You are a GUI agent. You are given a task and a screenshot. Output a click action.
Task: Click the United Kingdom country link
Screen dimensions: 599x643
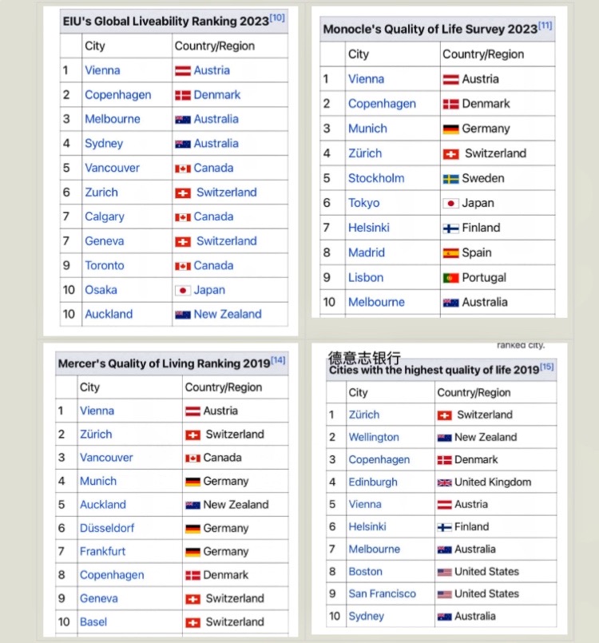pos(493,482)
